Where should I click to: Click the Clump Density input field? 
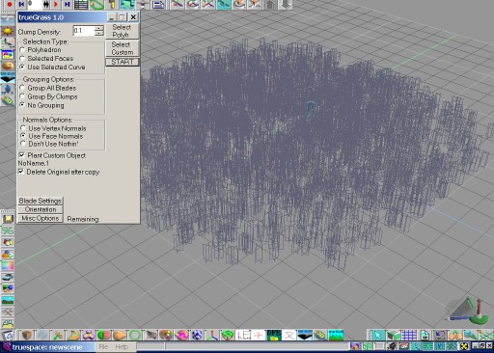[x=84, y=31]
